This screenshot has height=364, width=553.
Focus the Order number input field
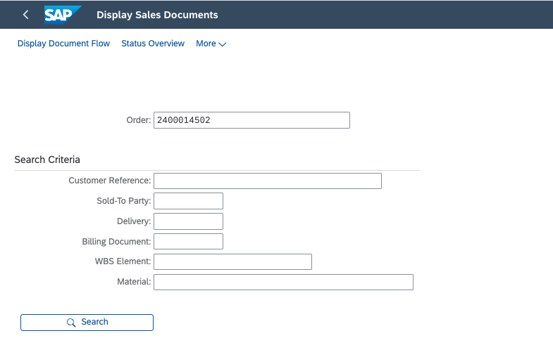coord(251,120)
